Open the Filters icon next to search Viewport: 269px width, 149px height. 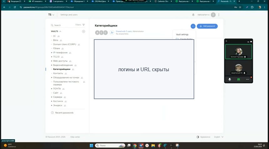(84, 25)
